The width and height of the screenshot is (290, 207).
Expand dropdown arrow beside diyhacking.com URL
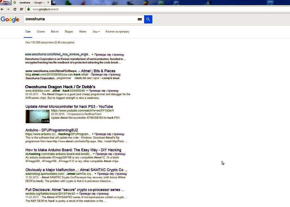94,154
